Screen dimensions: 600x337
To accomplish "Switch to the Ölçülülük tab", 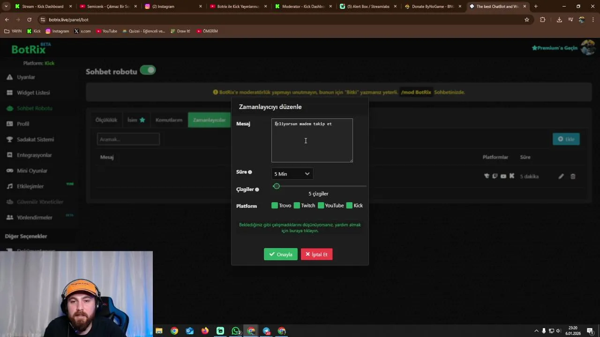I will (106, 120).
